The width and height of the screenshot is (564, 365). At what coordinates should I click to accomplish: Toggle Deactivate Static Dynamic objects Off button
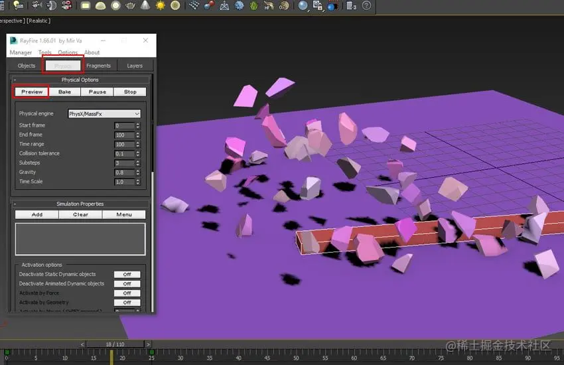(127, 274)
